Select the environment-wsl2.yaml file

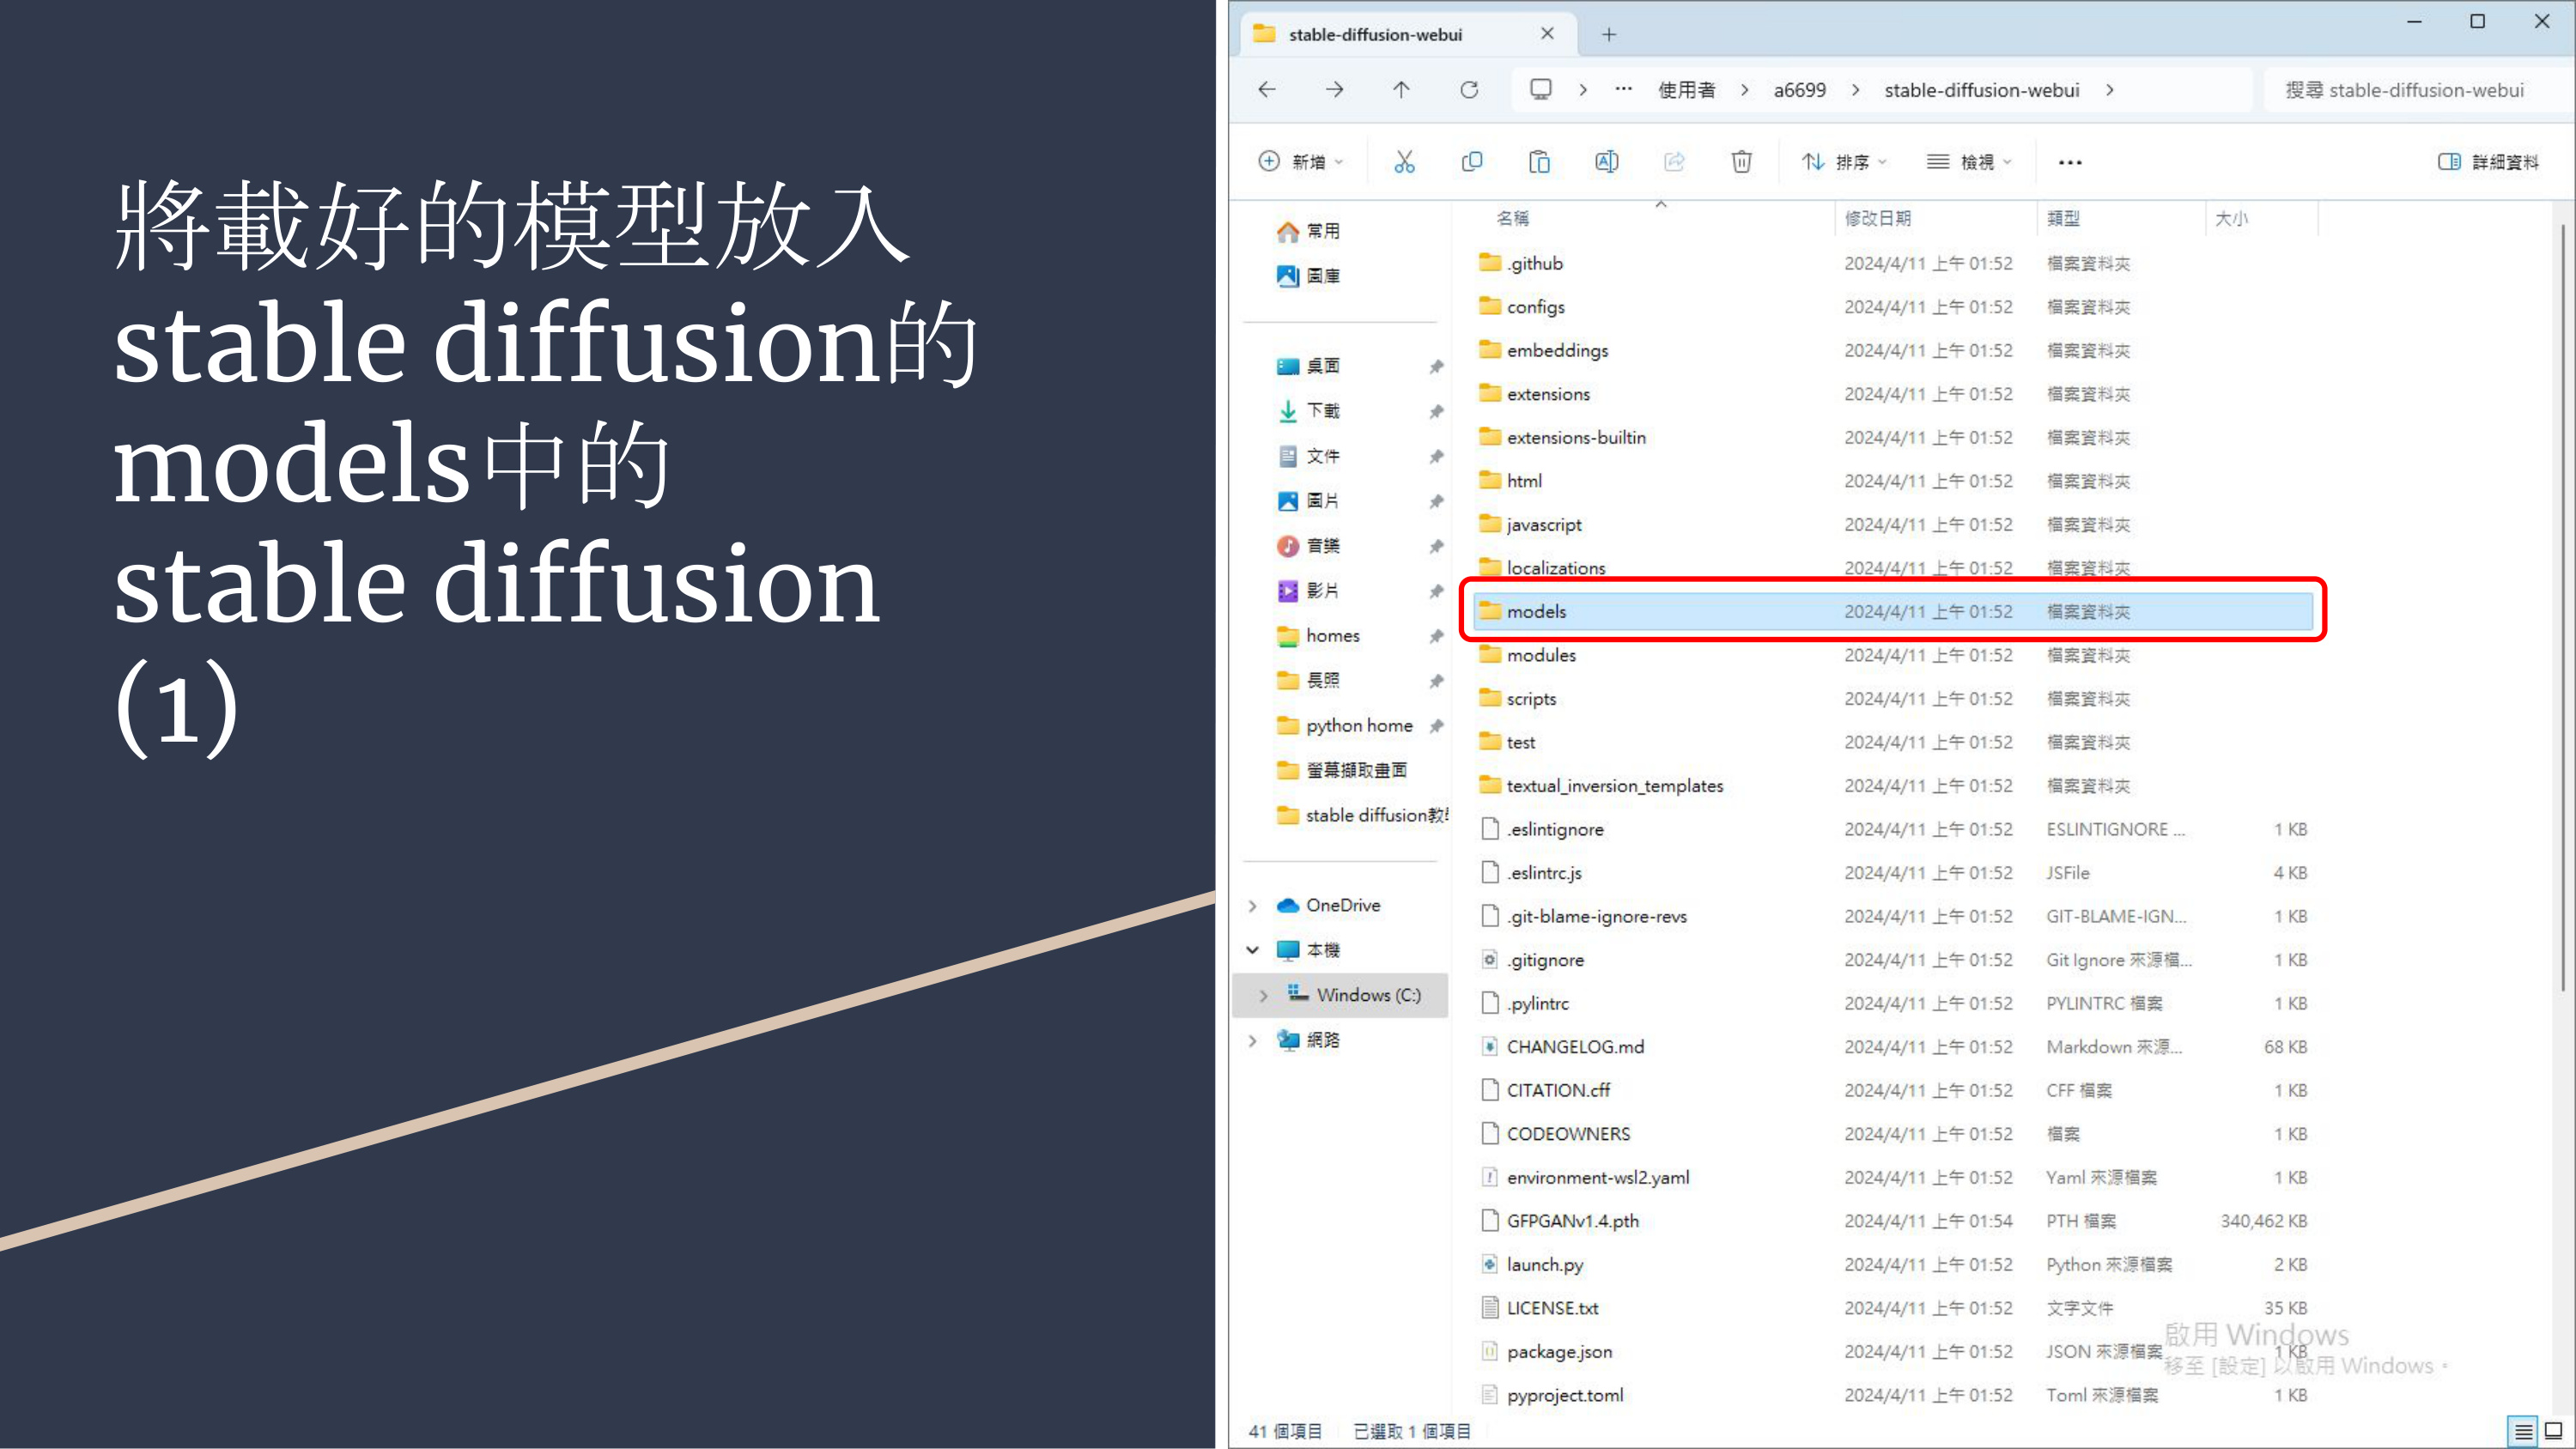point(1893,1177)
